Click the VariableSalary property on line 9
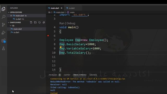The width and height of the screenshot is (167, 94). coord(79,49)
